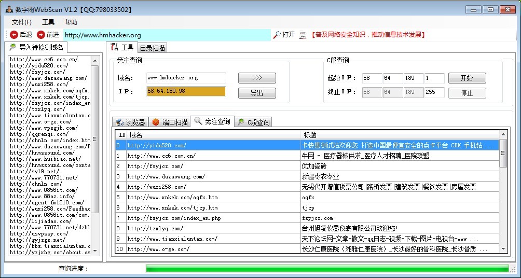Switch to the 浏览器 tab
The image size is (521, 278).
click(130, 122)
